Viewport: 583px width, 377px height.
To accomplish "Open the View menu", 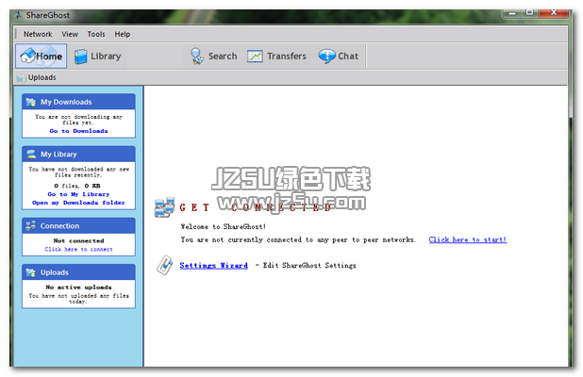I will (x=70, y=34).
